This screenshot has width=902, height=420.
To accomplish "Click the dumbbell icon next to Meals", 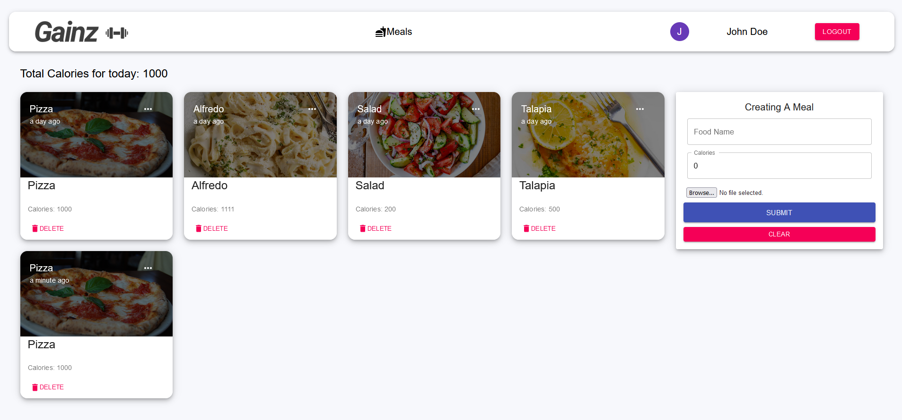I will (381, 31).
